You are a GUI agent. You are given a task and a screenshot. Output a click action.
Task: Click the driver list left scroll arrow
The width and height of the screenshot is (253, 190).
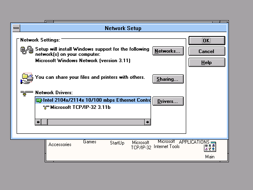(38, 122)
